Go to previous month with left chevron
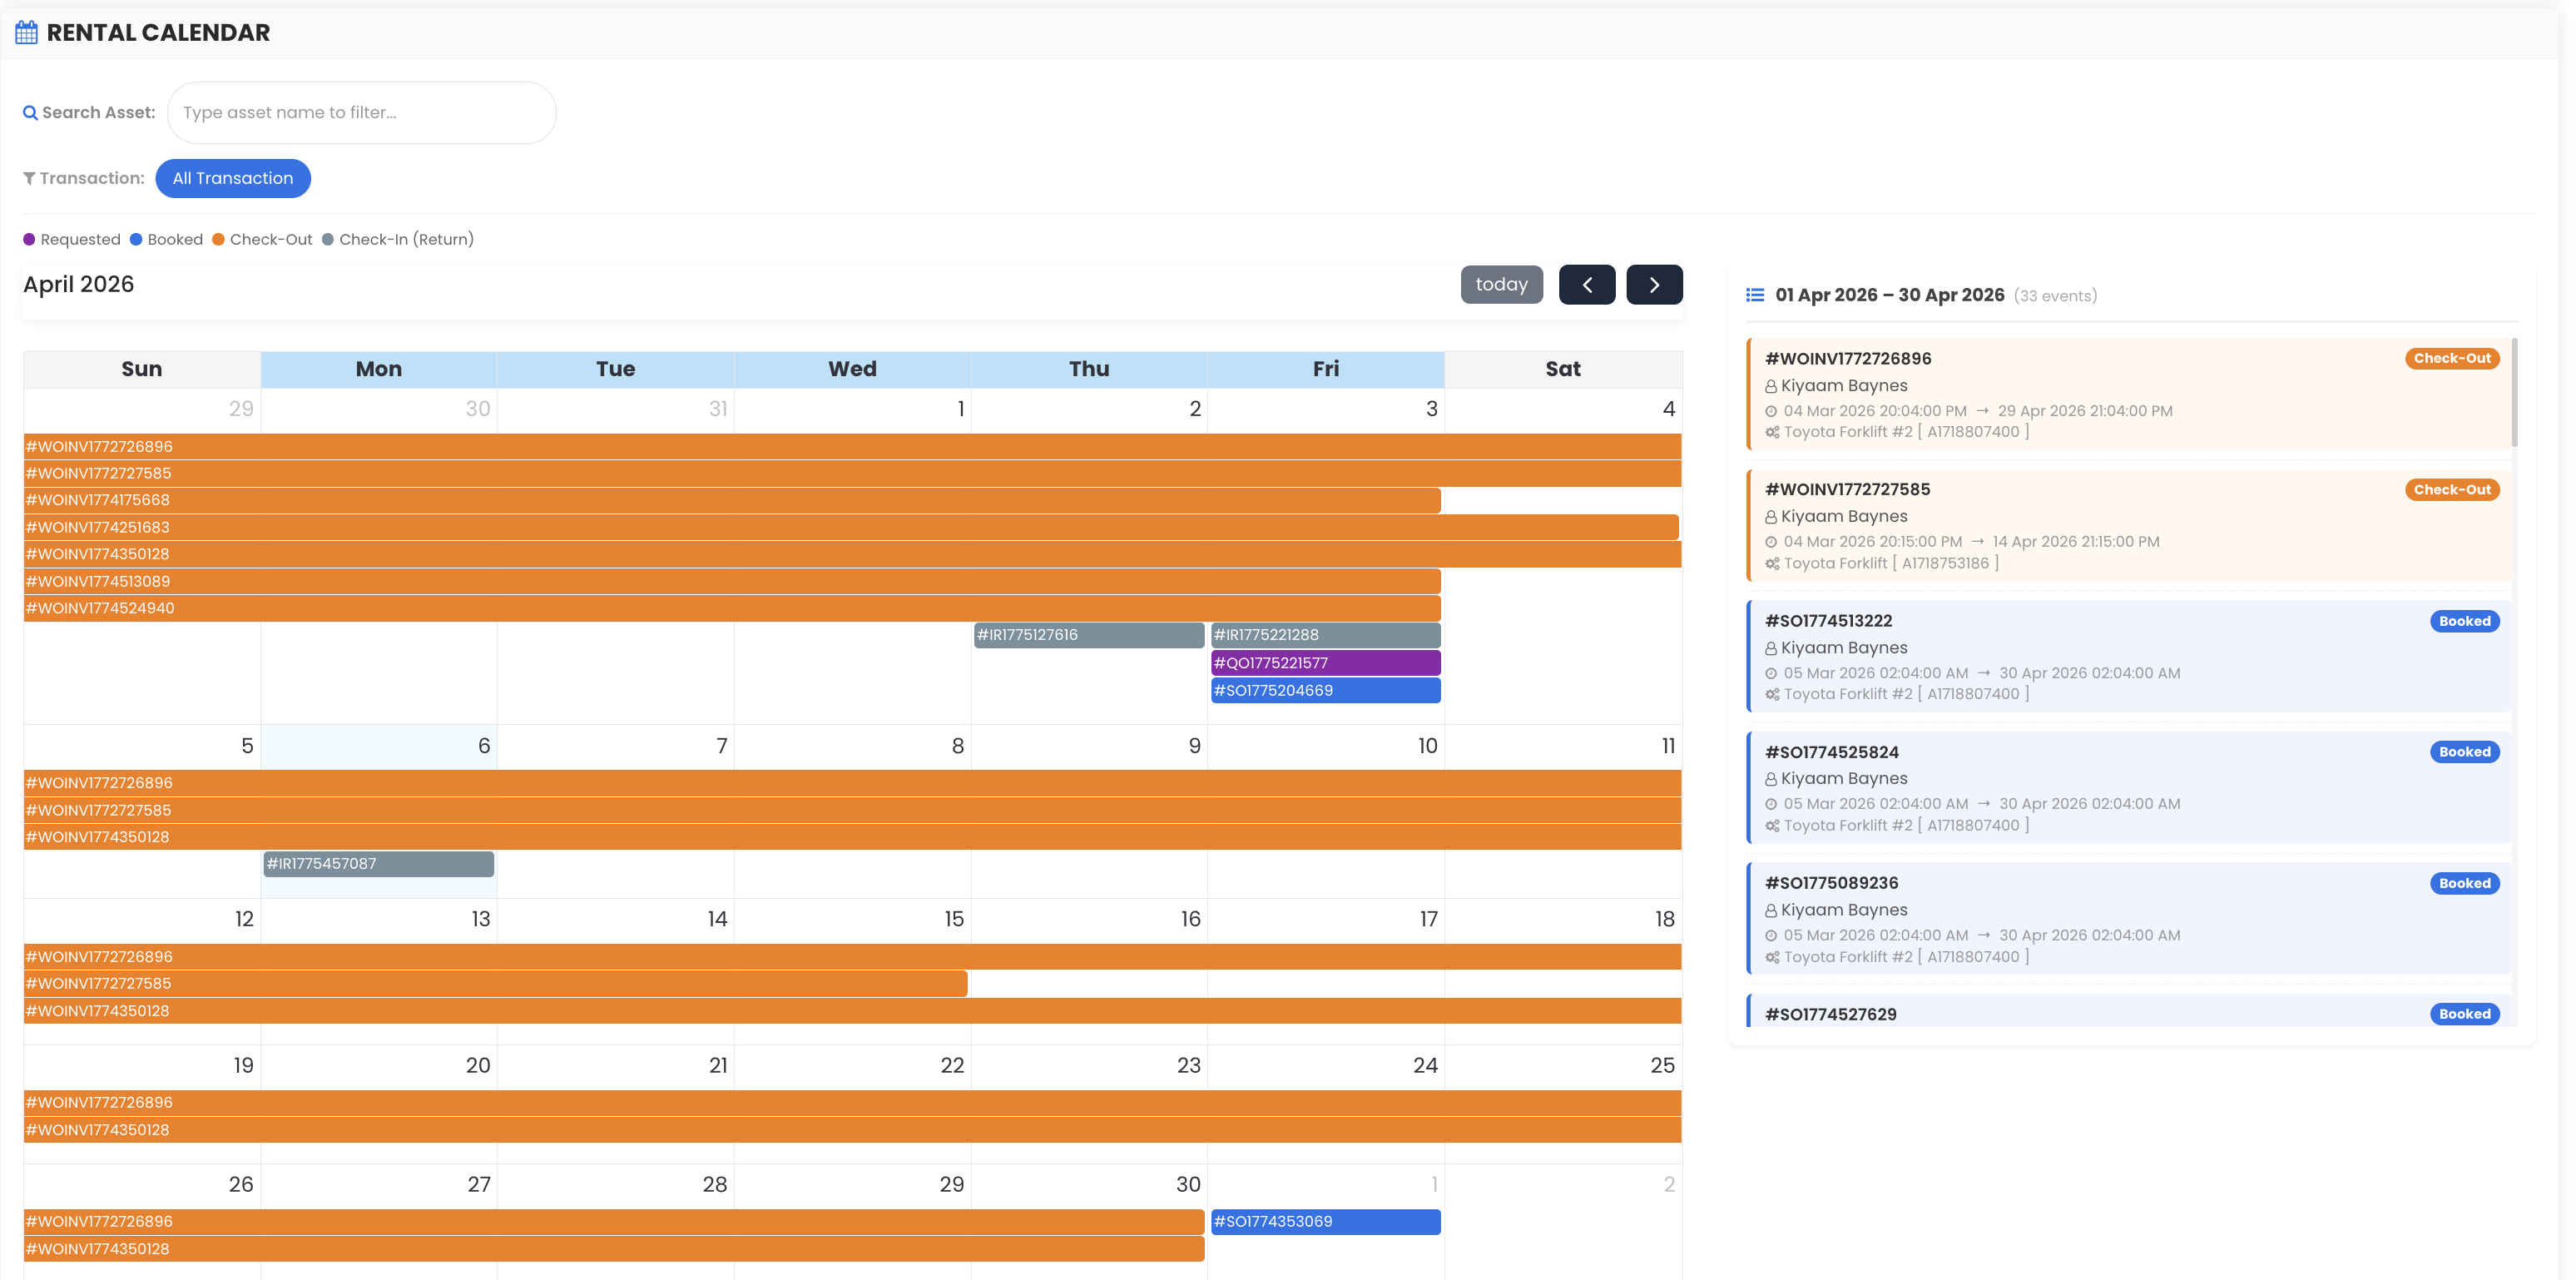This screenshot has width=2576, height=1280. coord(1586,285)
